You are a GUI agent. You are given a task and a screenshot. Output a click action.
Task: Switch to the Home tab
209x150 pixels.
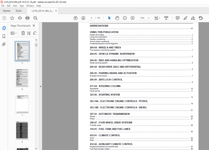coord(6,11)
